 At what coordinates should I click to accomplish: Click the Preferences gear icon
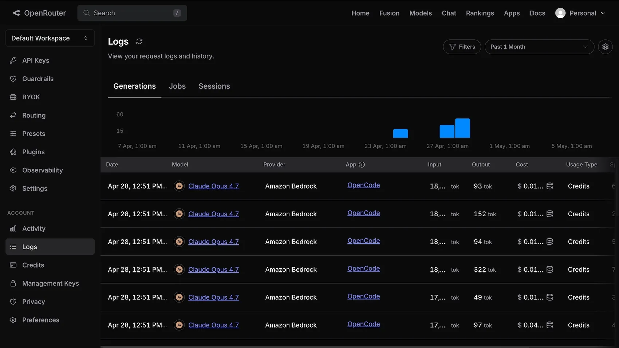click(x=13, y=320)
